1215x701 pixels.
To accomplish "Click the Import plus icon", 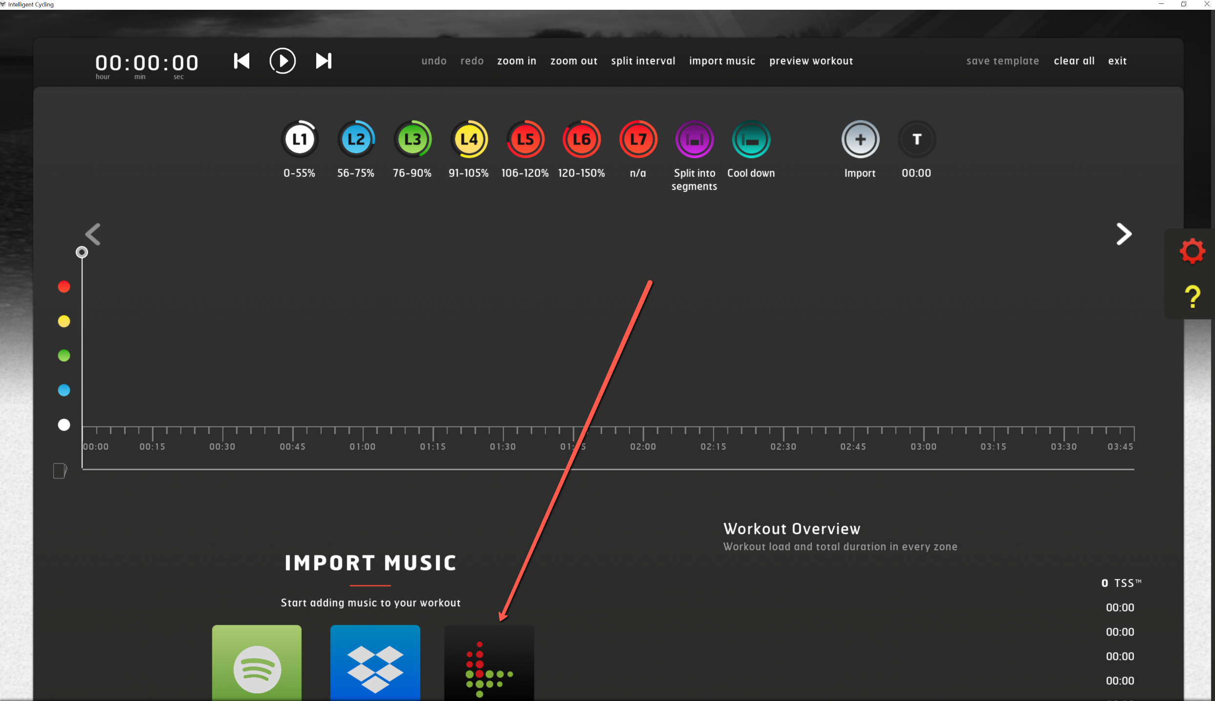I will [860, 140].
